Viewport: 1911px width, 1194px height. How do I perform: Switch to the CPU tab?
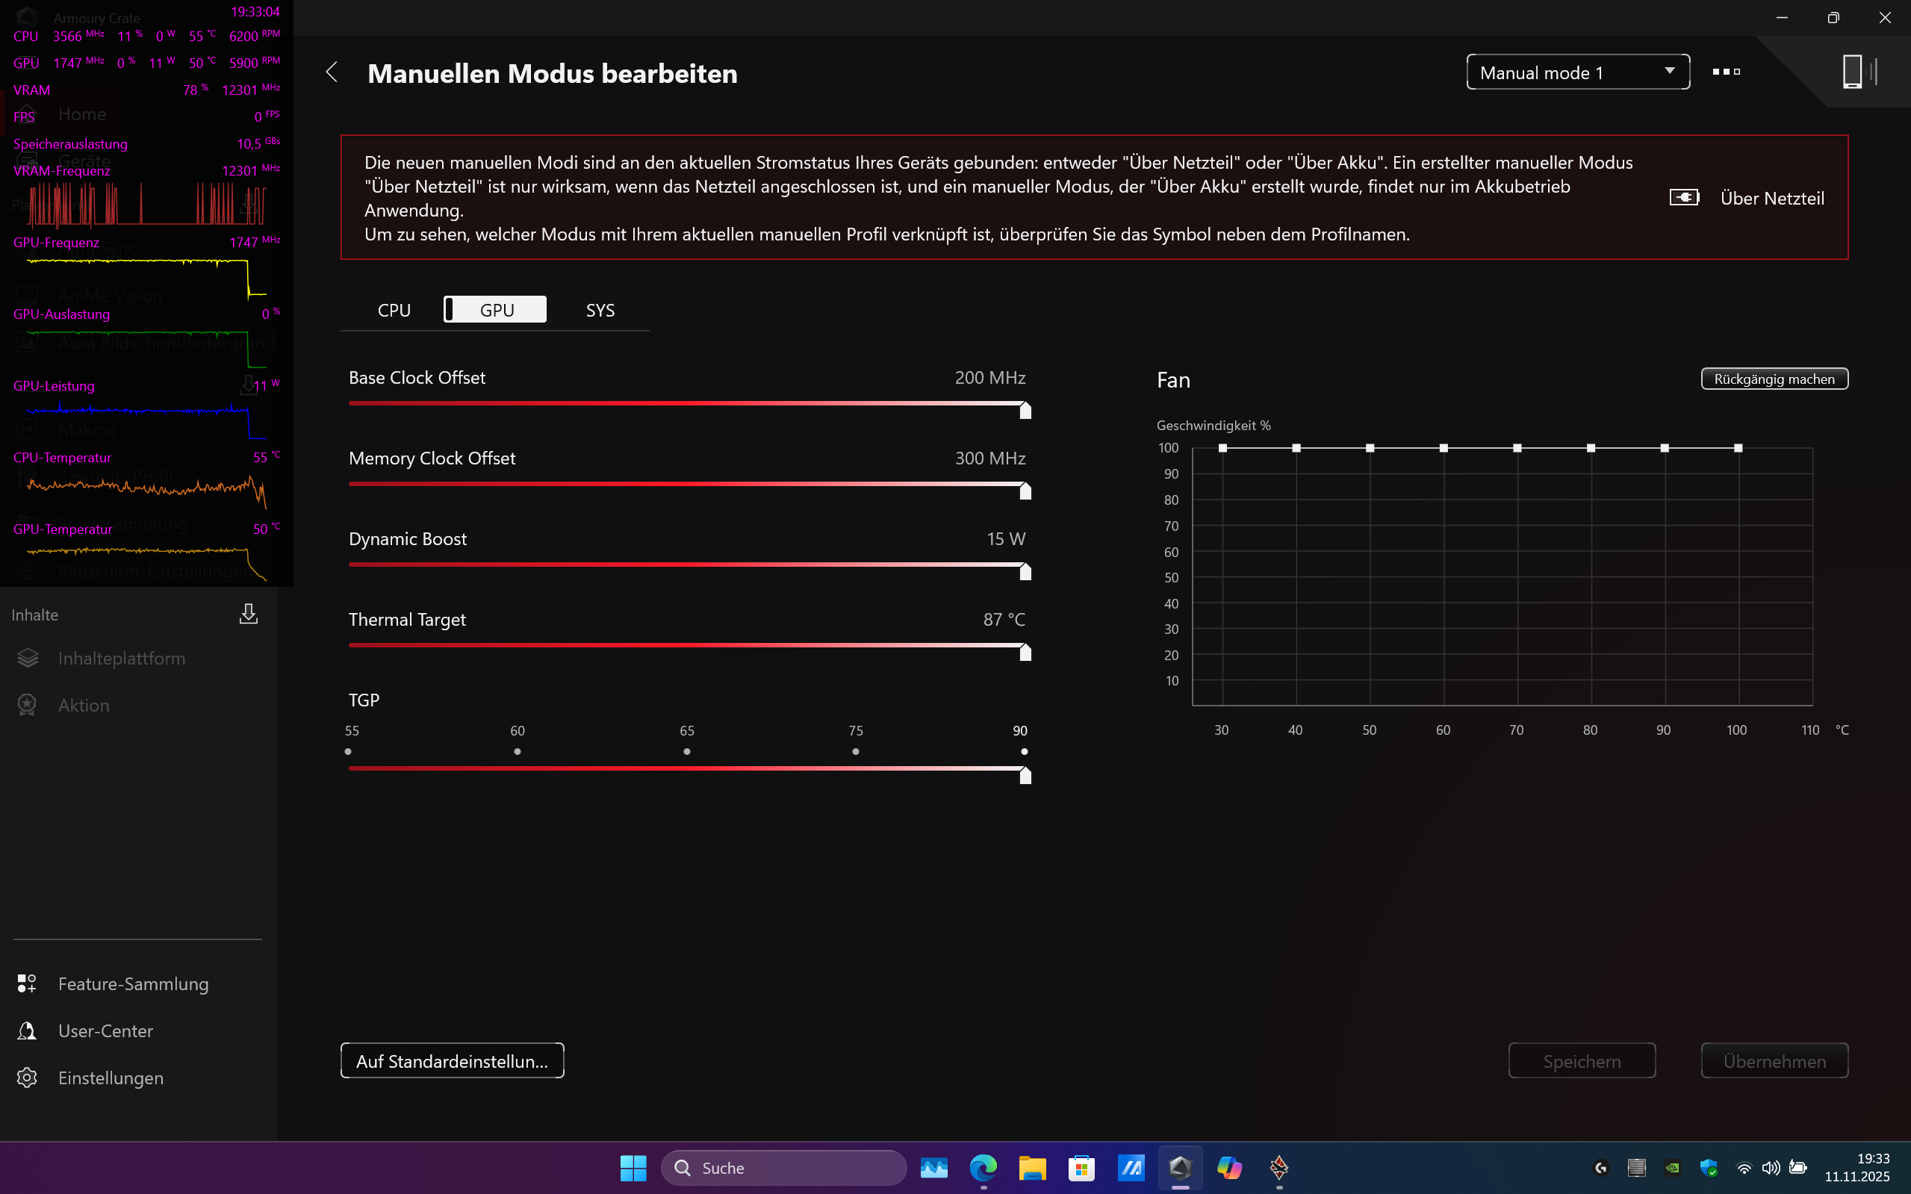(394, 311)
